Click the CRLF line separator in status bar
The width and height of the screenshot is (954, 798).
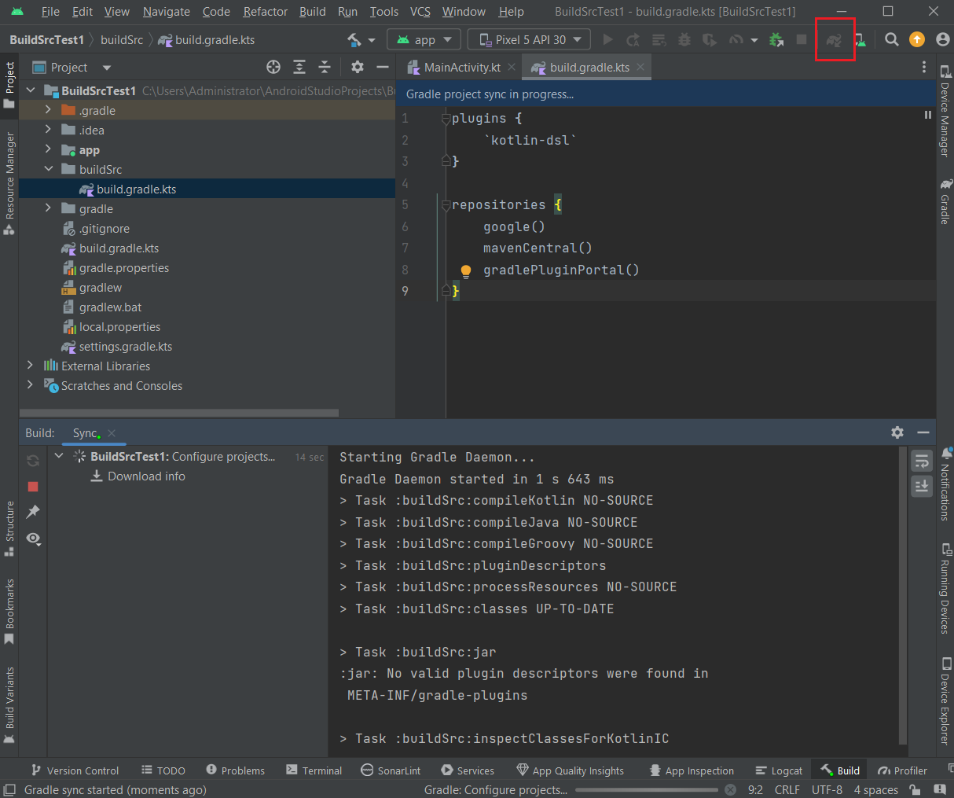[787, 789]
